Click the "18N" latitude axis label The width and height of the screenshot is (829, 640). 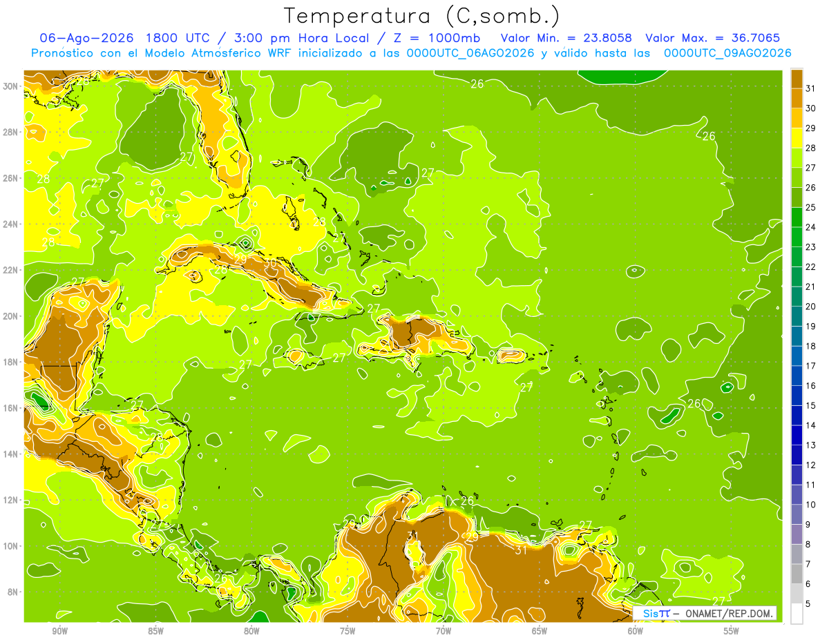(x=11, y=362)
